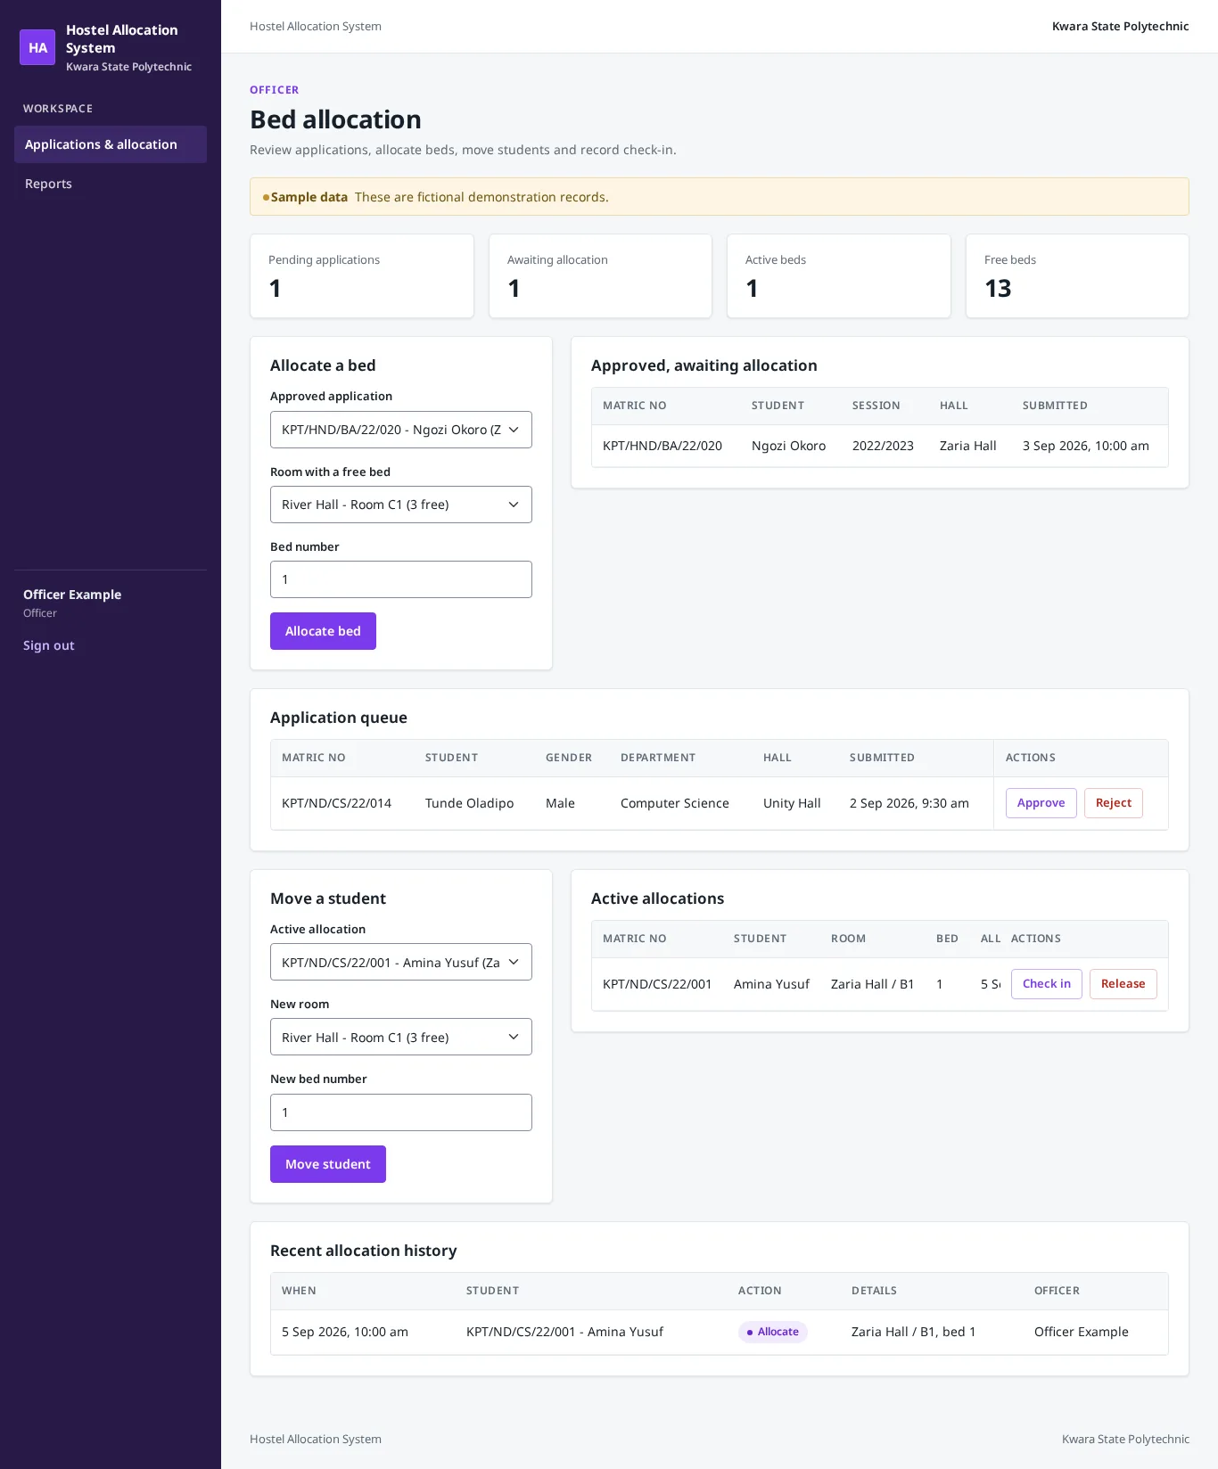Click Tunde Oladipo student name
1218x1469 pixels.
(x=470, y=803)
